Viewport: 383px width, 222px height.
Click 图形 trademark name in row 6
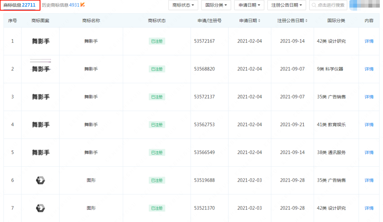coord(91,180)
